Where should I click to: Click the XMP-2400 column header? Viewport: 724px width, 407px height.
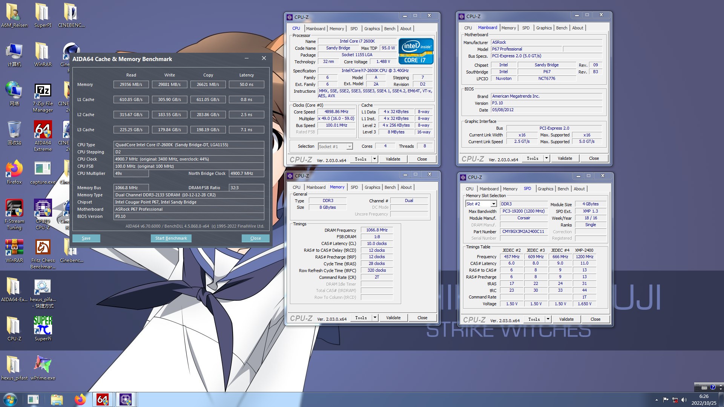pyautogui.click(x=584, y=250)
